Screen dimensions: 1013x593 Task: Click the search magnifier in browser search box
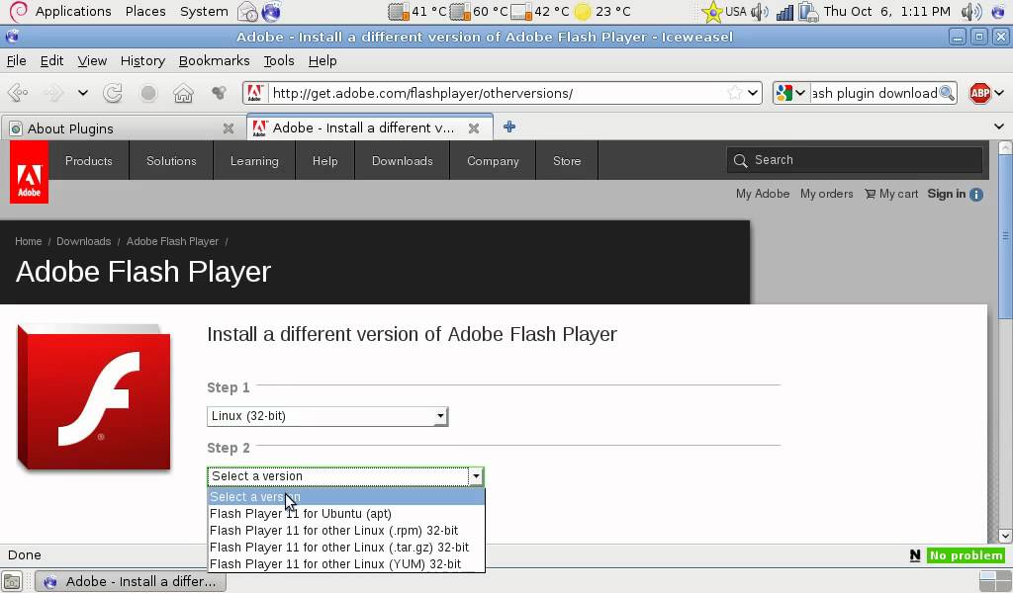pos(947,93)
